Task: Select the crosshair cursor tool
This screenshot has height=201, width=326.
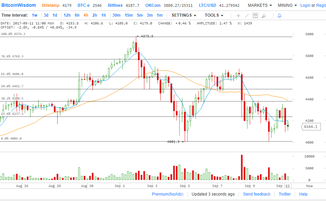Action: pos(238,16)
